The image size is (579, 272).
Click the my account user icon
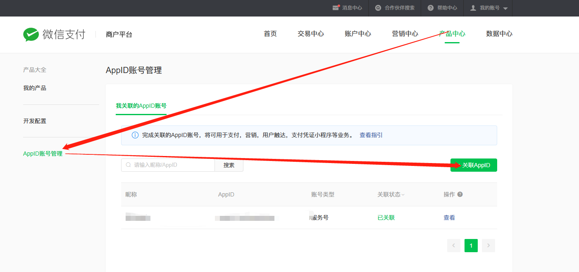coord(473,8)
